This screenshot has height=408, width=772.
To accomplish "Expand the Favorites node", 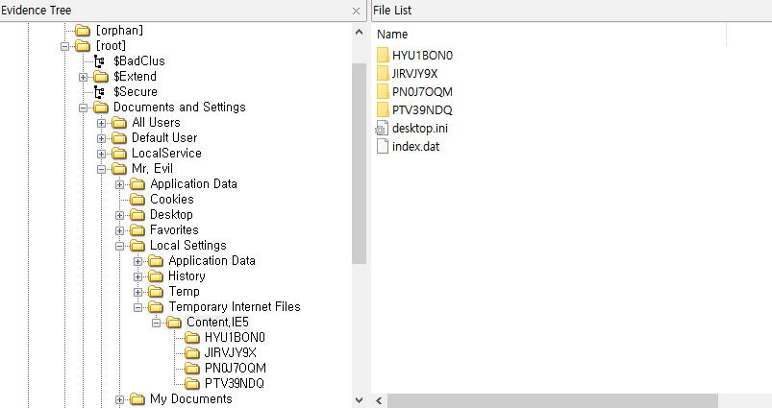I will click(119, 230).
